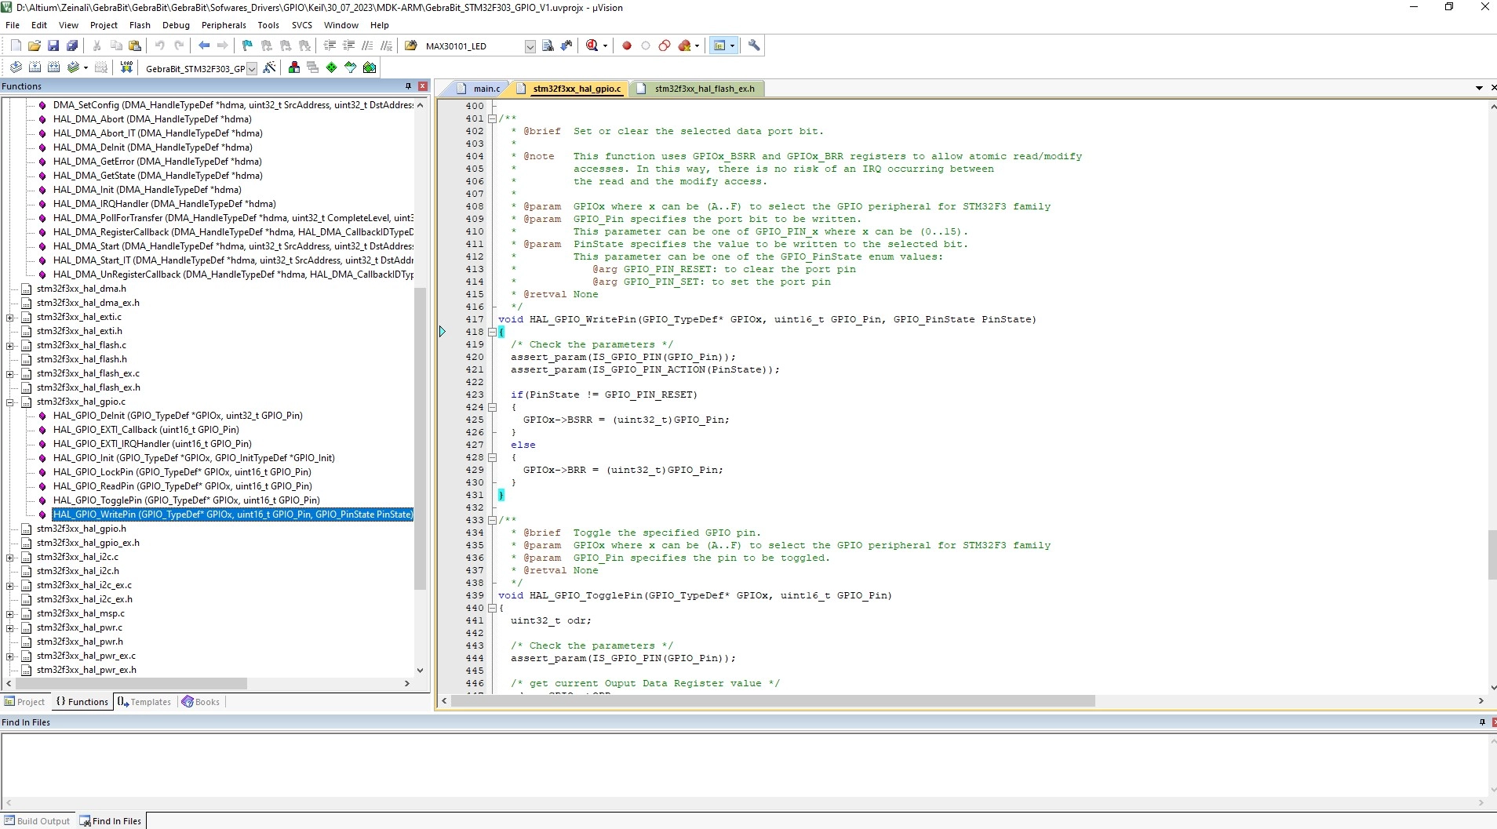Switch to the Templates panel tab

(x=144, y=702)
